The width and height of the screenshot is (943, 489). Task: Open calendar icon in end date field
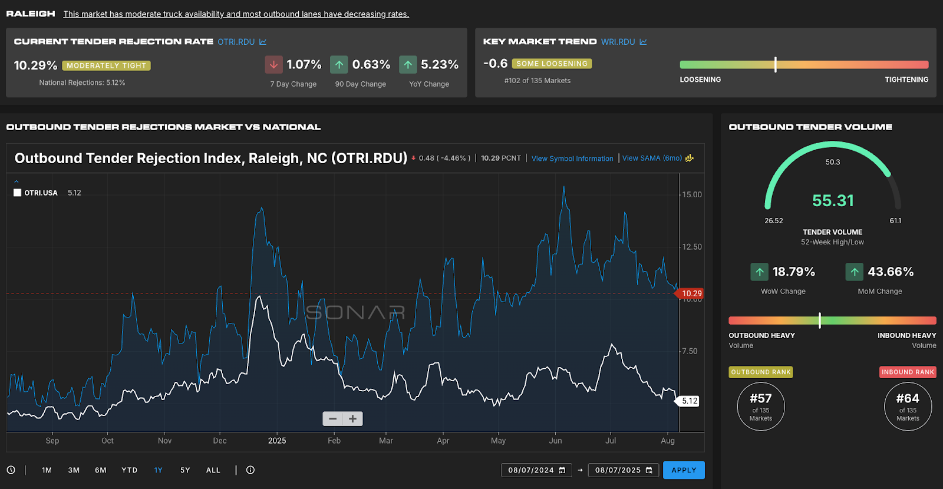[649, 470]
